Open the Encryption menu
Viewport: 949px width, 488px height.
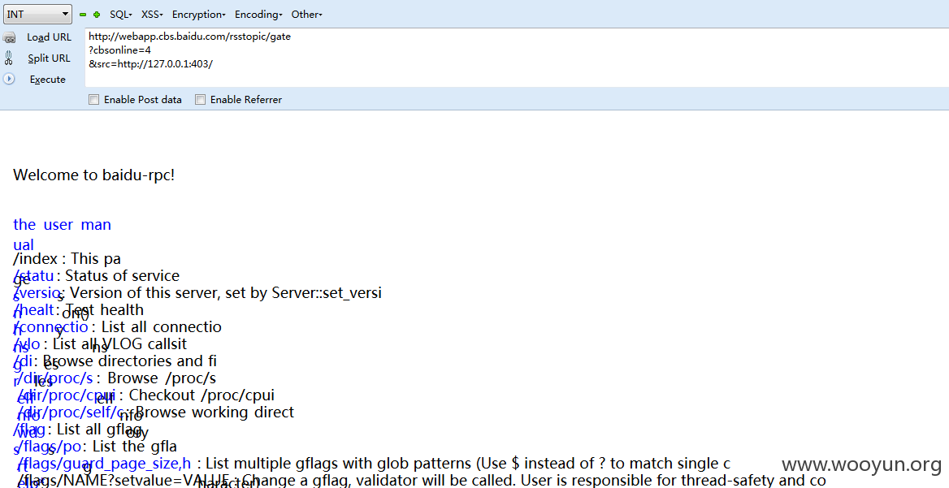(198, 15)
